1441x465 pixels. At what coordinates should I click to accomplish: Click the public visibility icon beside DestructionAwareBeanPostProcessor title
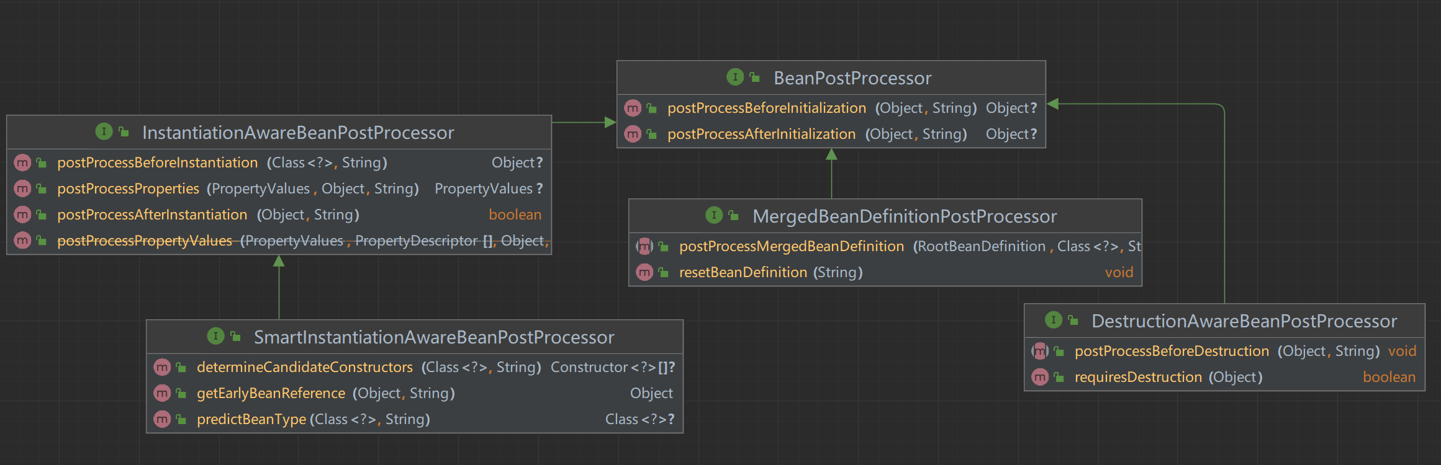[x=1073, y=321]
